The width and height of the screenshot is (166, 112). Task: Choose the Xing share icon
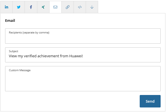coord(43,7)
